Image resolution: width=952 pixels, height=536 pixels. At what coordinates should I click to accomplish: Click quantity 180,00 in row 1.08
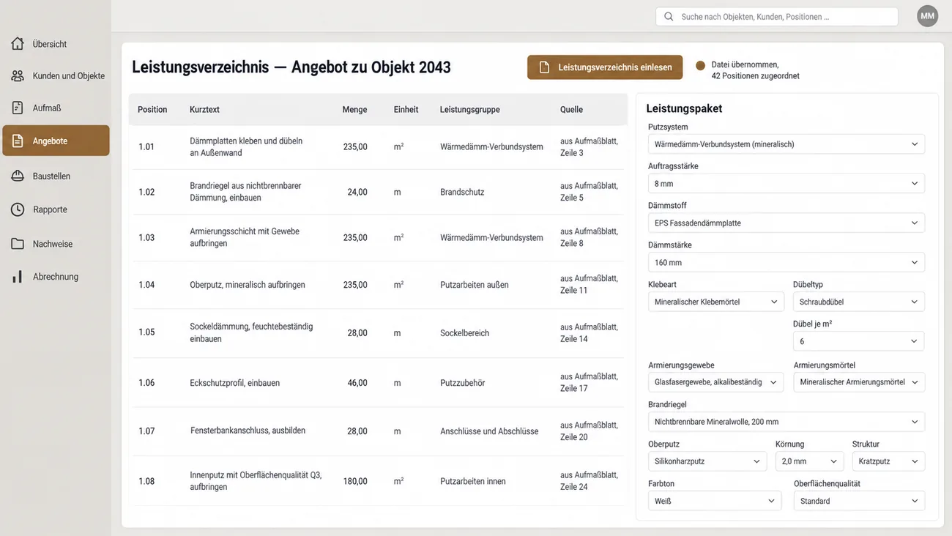click(x=355, y=481)
